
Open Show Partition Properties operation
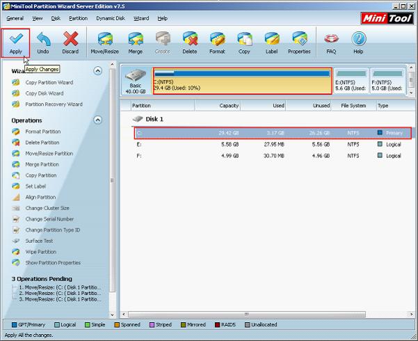[53, 263]
